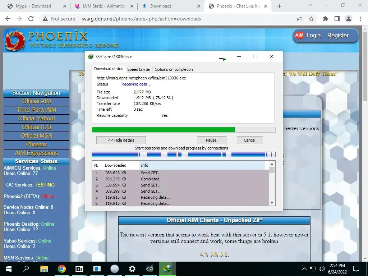
Task: Click the download dialog title icon
Action: click(90, 56)
